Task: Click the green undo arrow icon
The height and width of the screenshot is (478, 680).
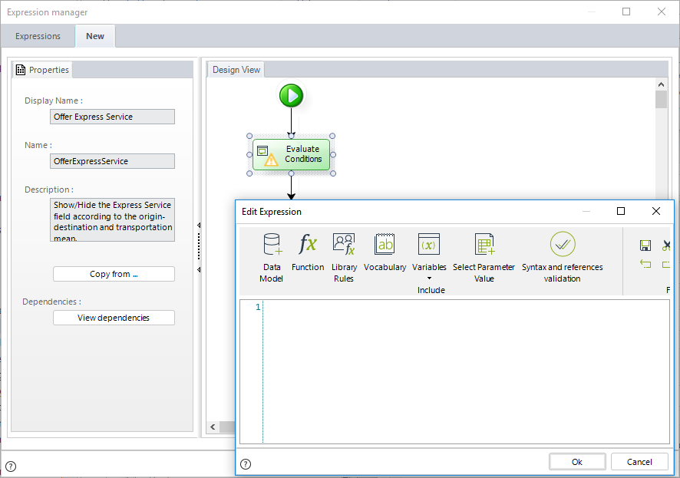Action: coord(645,263)
